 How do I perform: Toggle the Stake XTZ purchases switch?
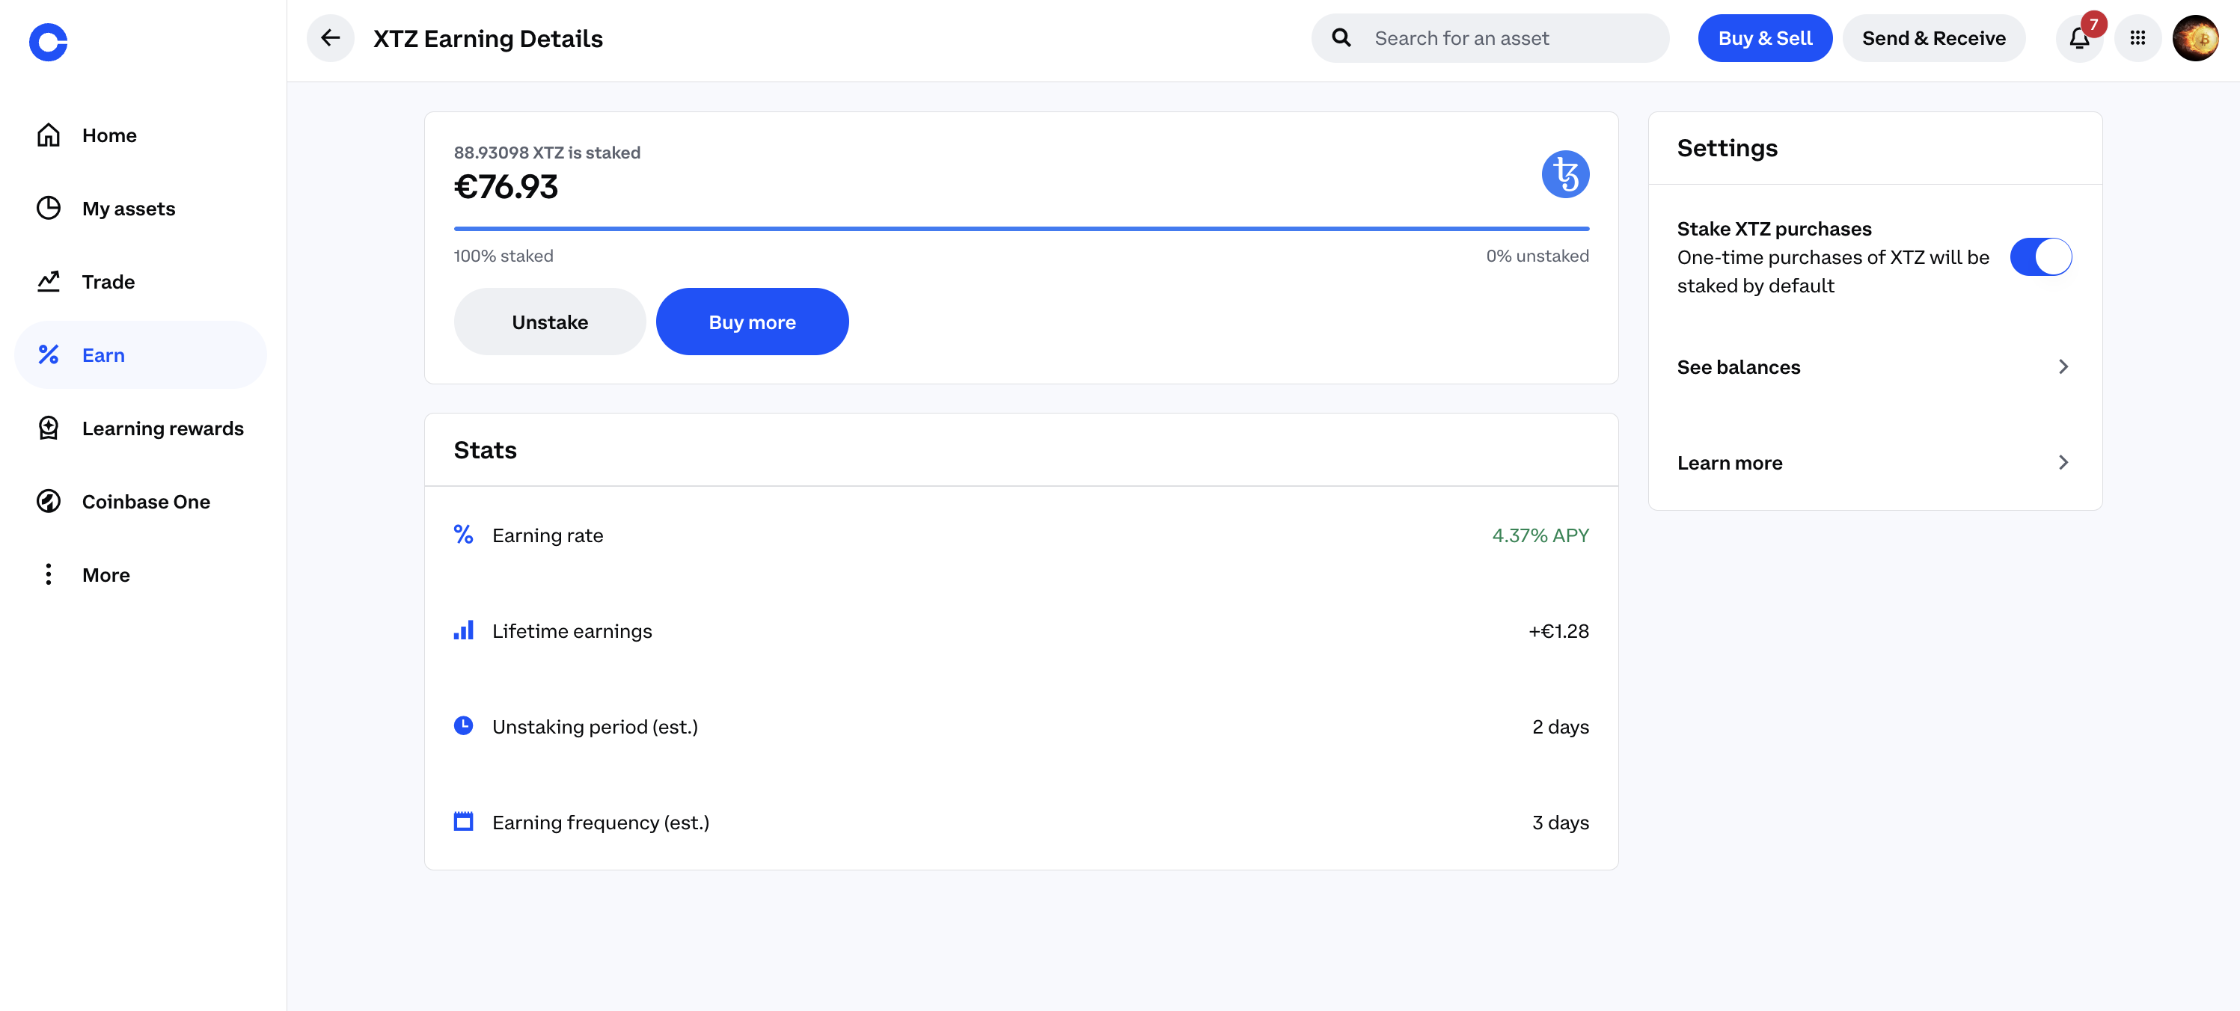[x=2040, y=257]
